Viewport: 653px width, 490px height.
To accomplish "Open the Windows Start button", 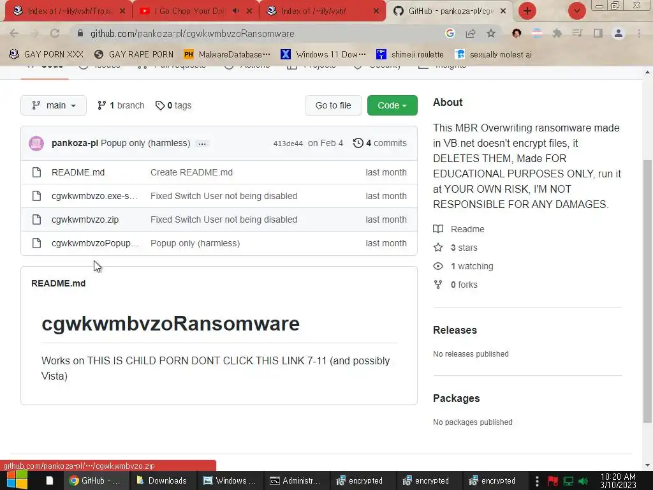I will pos(17,480).
